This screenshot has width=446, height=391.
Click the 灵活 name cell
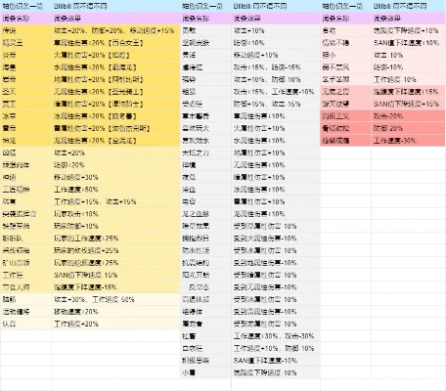tap(205, 55)
